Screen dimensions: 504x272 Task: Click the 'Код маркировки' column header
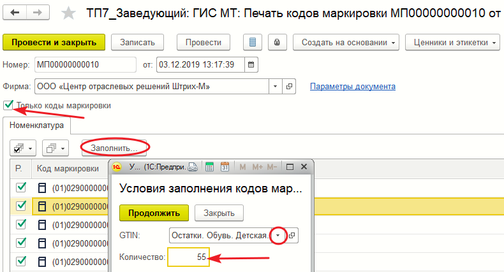[68, 168]
